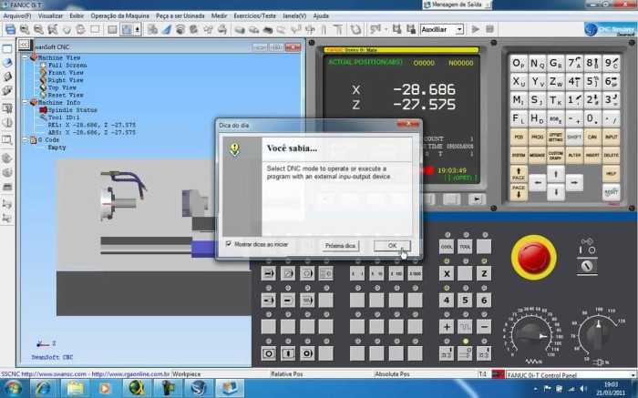The width and height of the screenshot is (638, 398).
Task: Collapse the Machine Info tree node
Action: [x=25, y=102]
